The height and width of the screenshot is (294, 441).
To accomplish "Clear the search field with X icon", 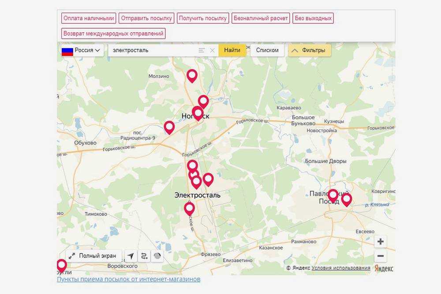I will tap(212, 50).
